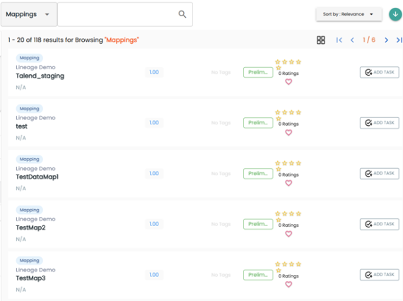This screenshot has width=403, height=301.
Task: Open the Sort by Relevance dropdown
Action: 349,14
